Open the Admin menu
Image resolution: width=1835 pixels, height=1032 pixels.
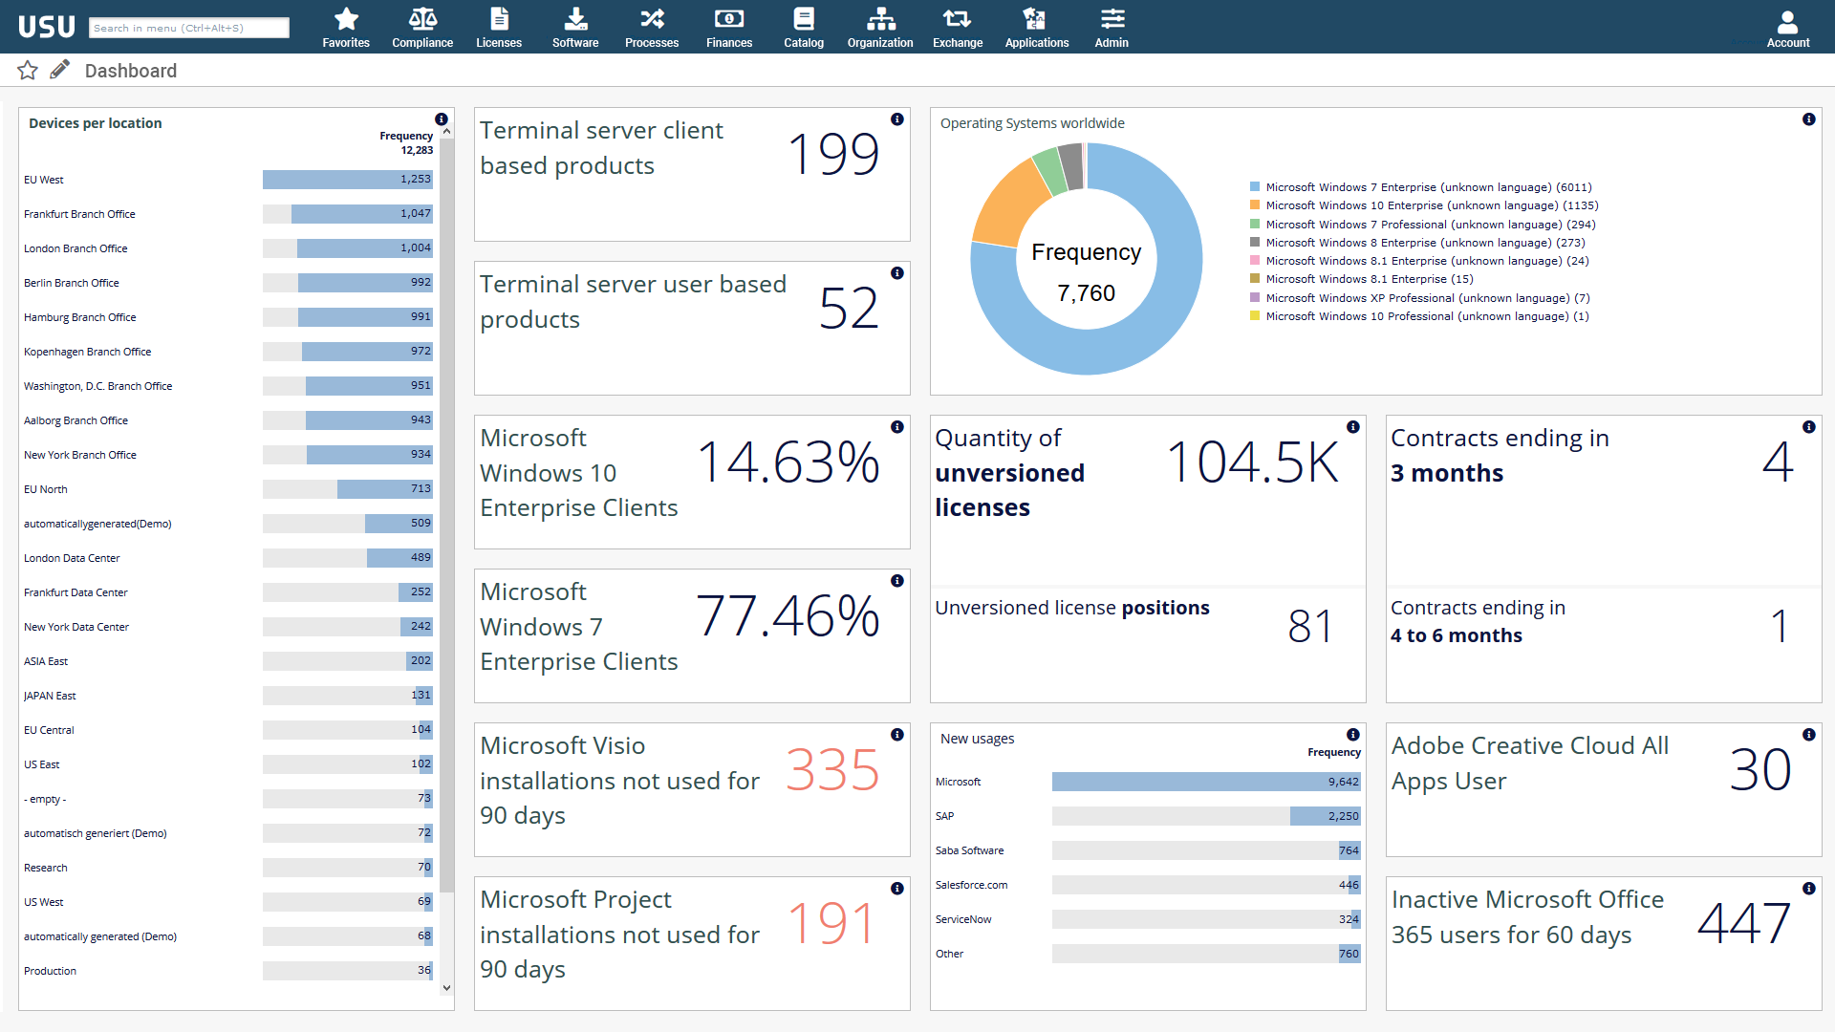1112,27
